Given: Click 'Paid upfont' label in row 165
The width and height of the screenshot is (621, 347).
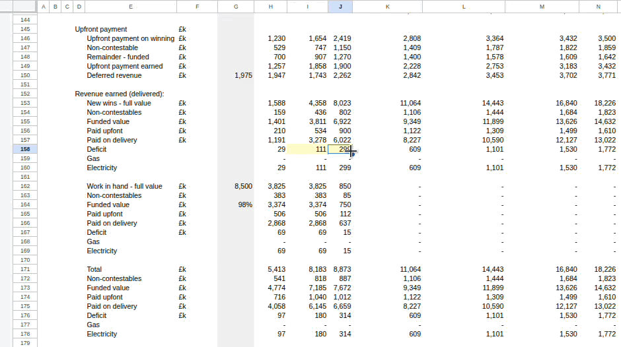Looking at the screenshot, I should pos(104,214).
